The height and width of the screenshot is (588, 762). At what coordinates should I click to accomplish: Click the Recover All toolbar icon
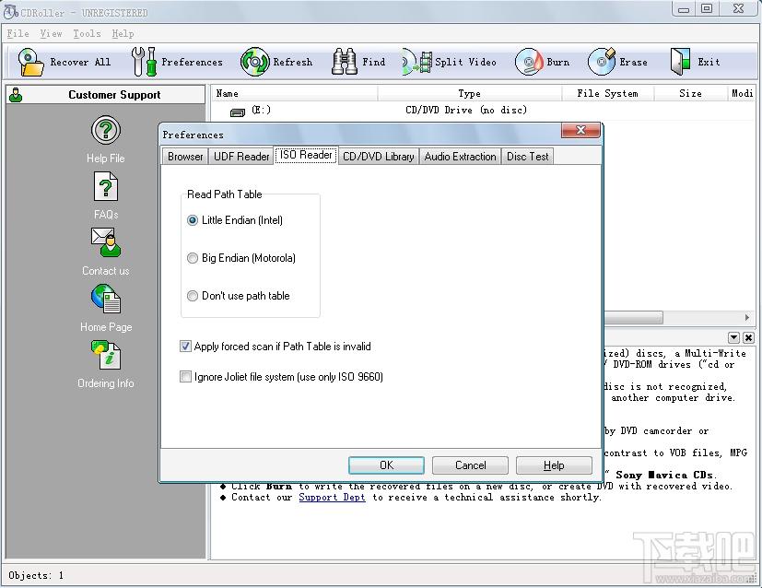click(x=30, y=62)
